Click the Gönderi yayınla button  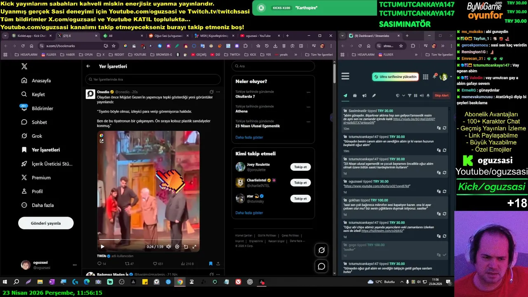[46, 223]
